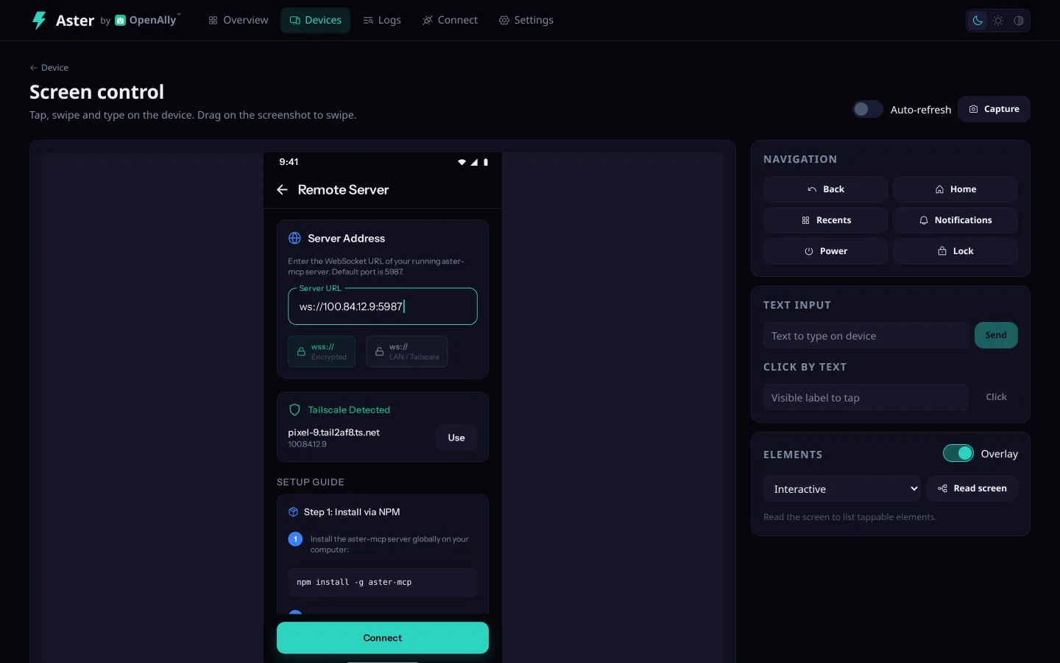Click the Aster lightning bolt logo

(x=39, y=20)
